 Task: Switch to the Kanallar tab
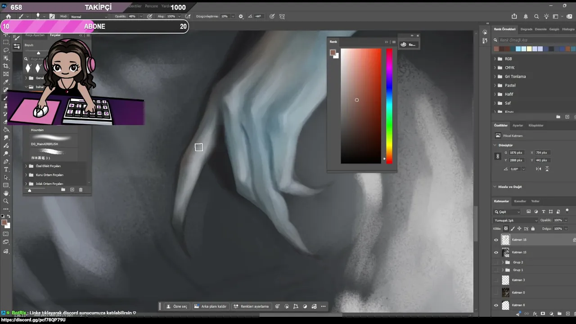tap(520, 201)
